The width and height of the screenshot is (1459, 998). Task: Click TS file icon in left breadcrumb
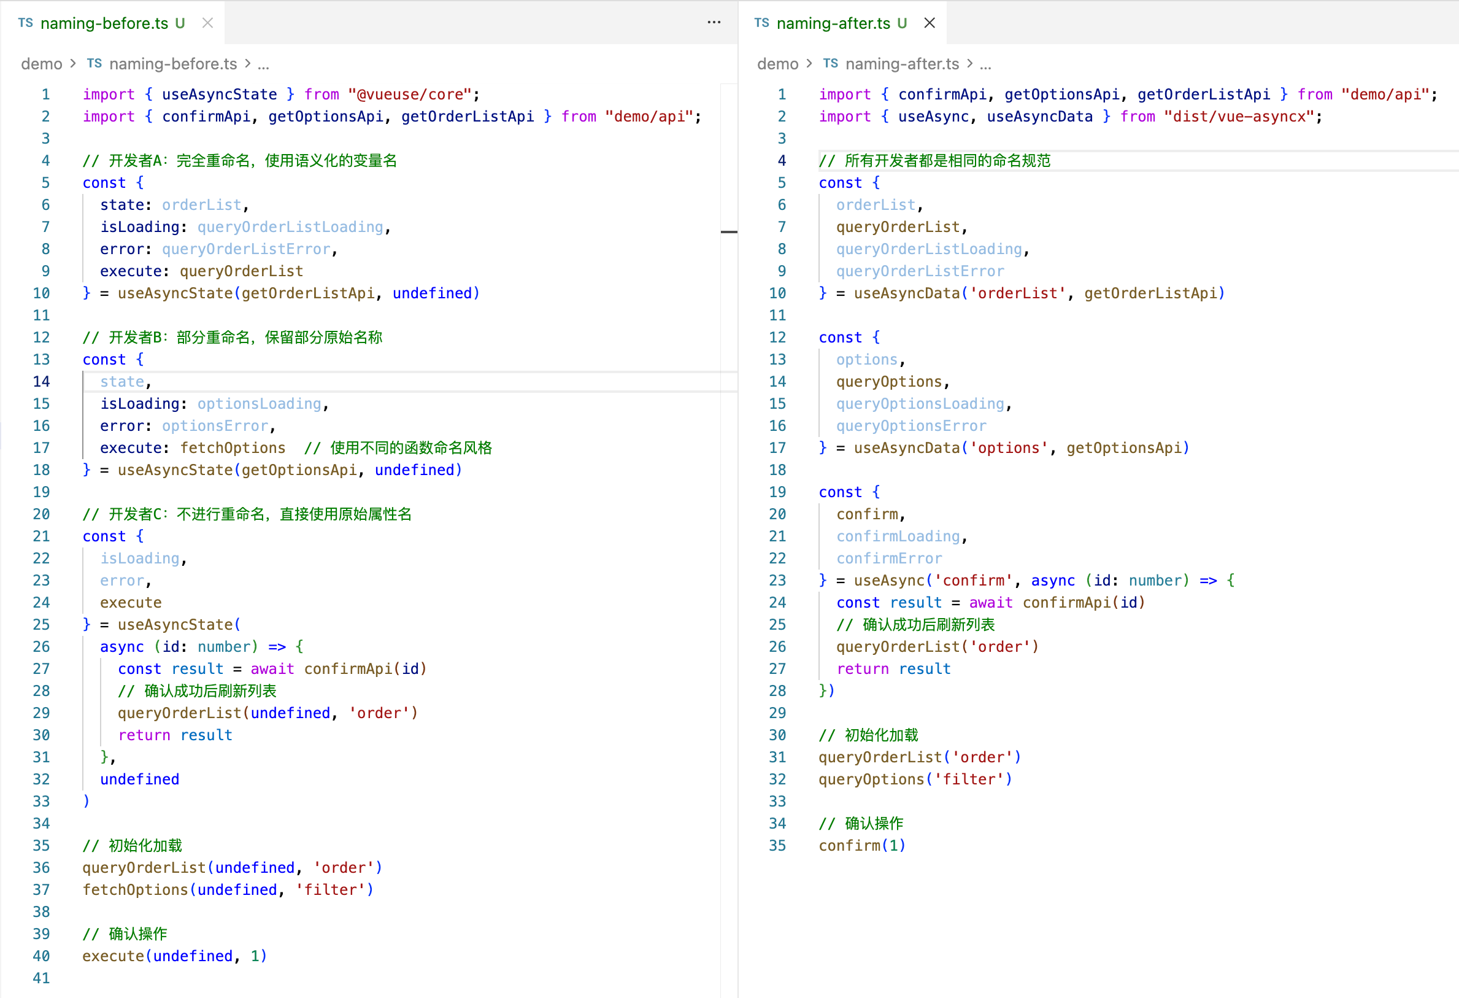(94, 63)
